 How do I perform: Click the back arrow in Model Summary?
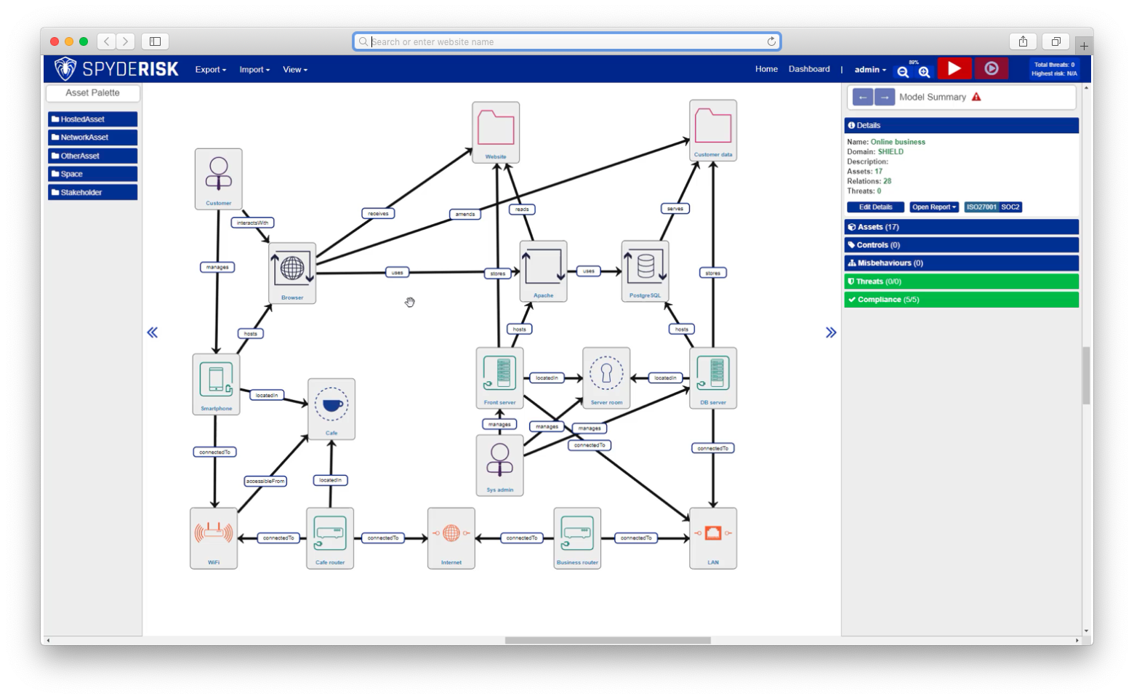[862, 97]
